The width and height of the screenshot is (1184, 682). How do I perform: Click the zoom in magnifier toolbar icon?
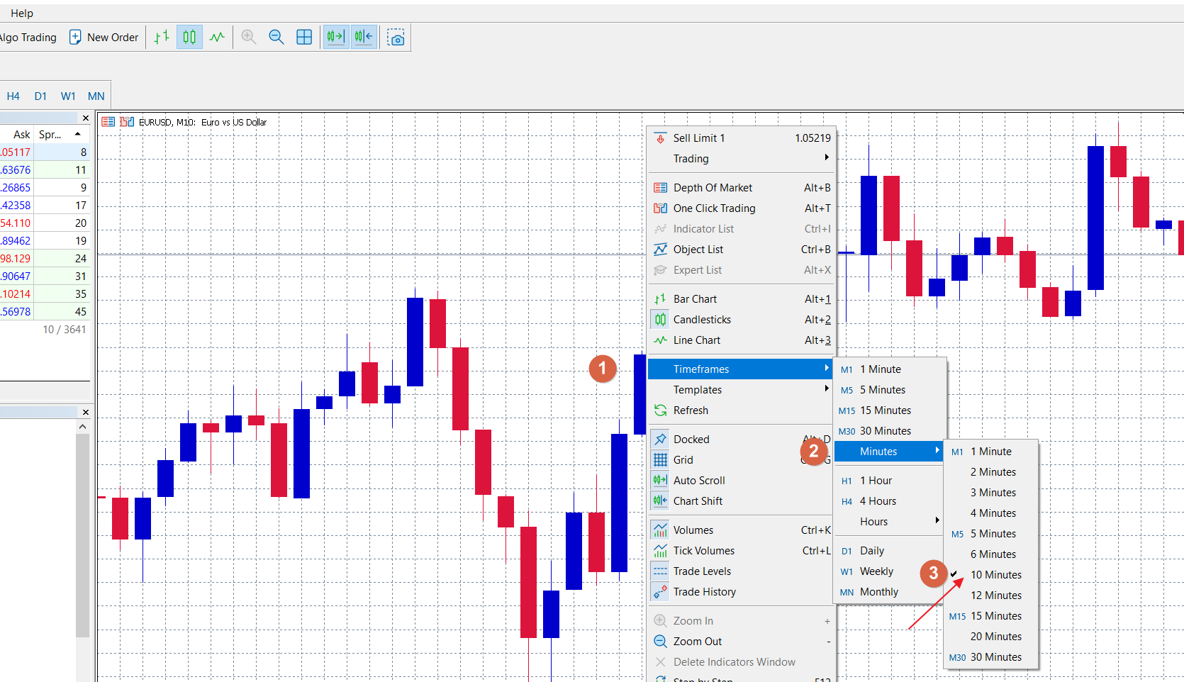[249, 38]
